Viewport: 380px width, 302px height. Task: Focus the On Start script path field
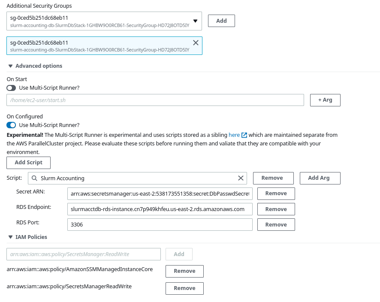tap(155, 100)
